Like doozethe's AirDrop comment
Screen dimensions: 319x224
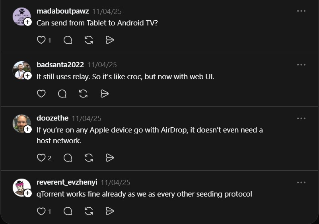click(x=41, y=158)
